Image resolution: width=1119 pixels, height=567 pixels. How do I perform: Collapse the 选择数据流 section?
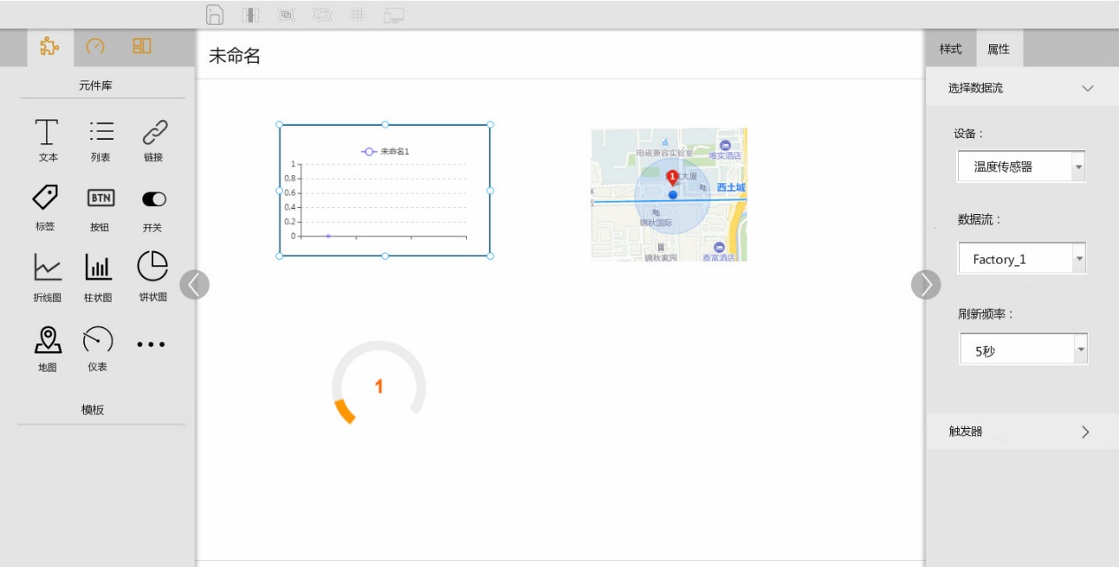[x=1087, y=88]
